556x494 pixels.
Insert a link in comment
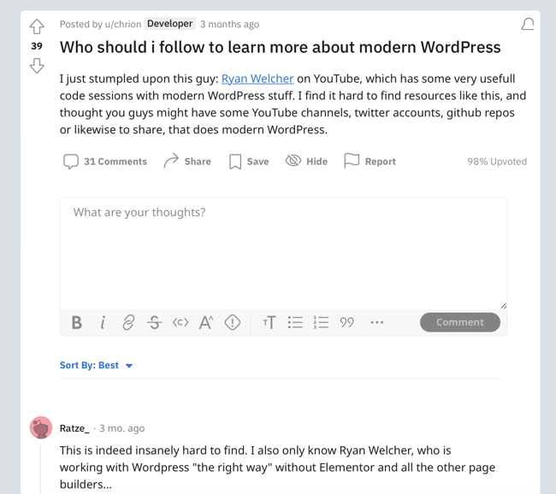[128, 322]
